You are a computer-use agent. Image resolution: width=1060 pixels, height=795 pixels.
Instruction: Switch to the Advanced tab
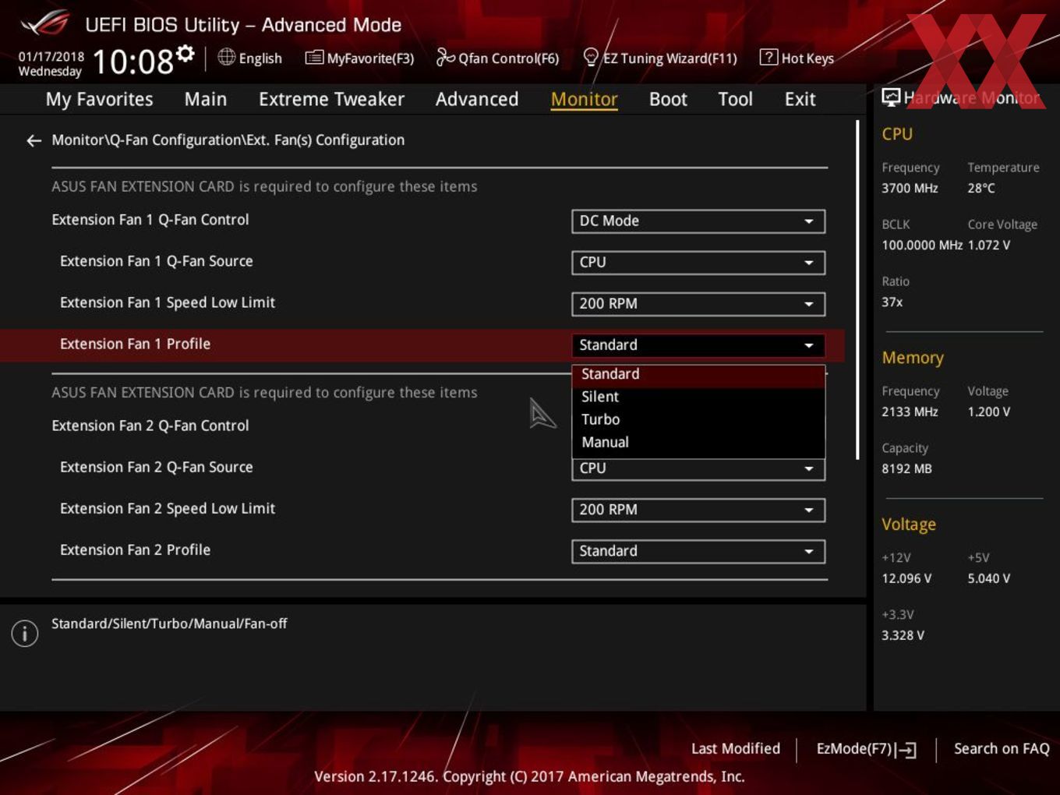(x=477, y=99)
